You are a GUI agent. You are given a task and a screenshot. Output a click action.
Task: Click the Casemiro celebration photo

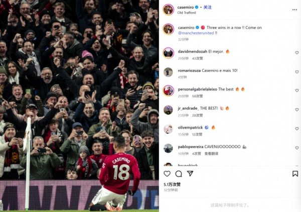coord(79,106)
